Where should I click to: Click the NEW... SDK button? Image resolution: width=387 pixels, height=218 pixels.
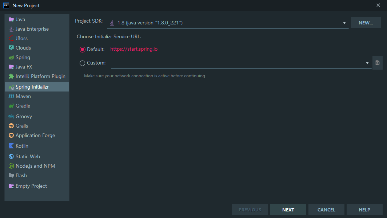pyautogui.click(x=366, y=23)
